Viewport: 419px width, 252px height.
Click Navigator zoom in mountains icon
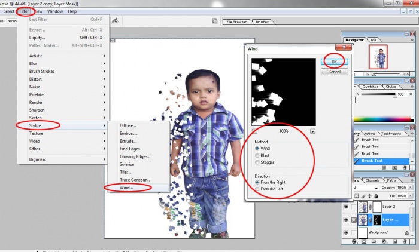point(405,74)
